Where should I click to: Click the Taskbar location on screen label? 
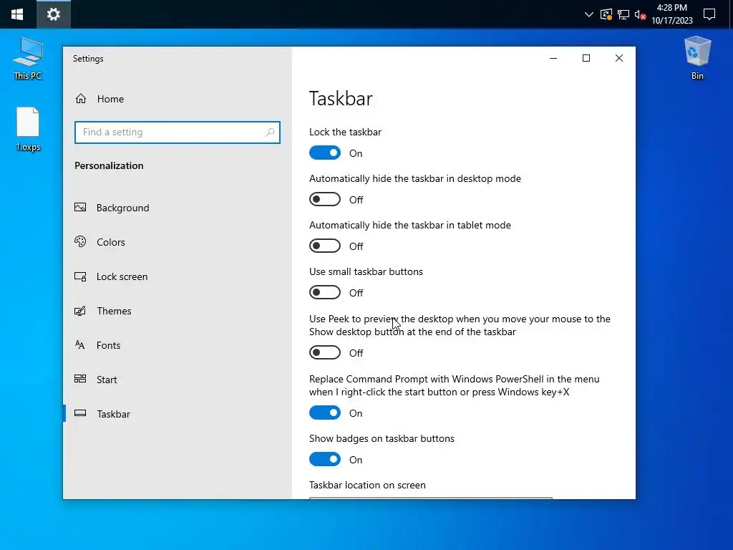click(367, 485)
